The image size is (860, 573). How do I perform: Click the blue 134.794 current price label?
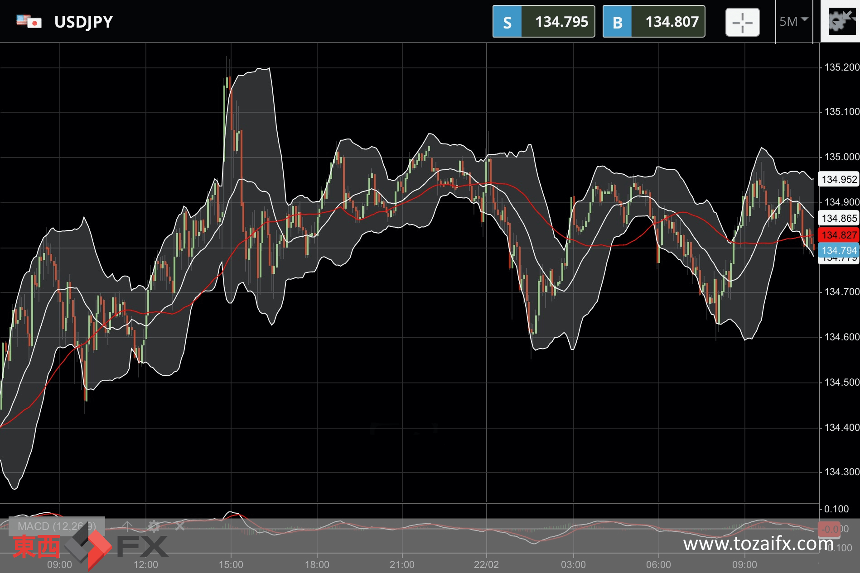(x=839, y=250)
